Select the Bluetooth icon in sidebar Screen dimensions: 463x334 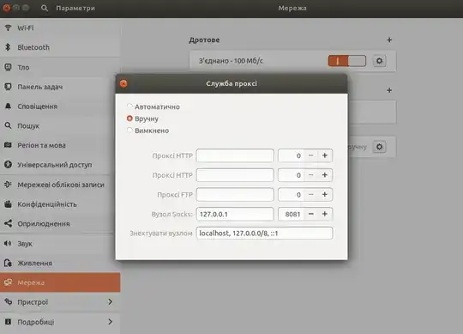(8, 47)
